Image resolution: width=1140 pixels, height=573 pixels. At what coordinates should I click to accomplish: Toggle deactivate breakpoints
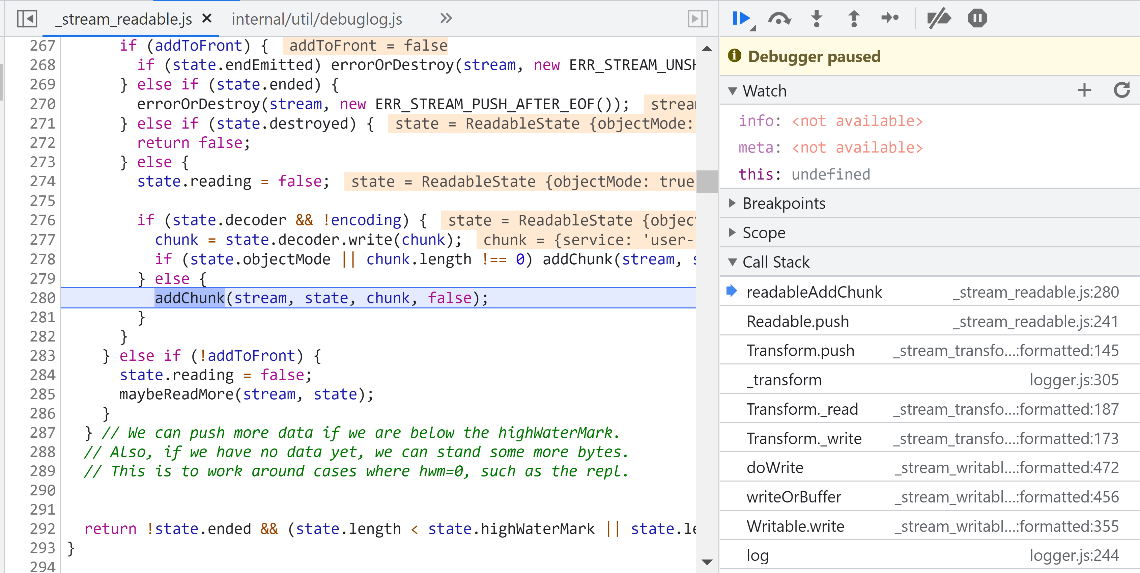pyautogui.click(x=938, y=19)
